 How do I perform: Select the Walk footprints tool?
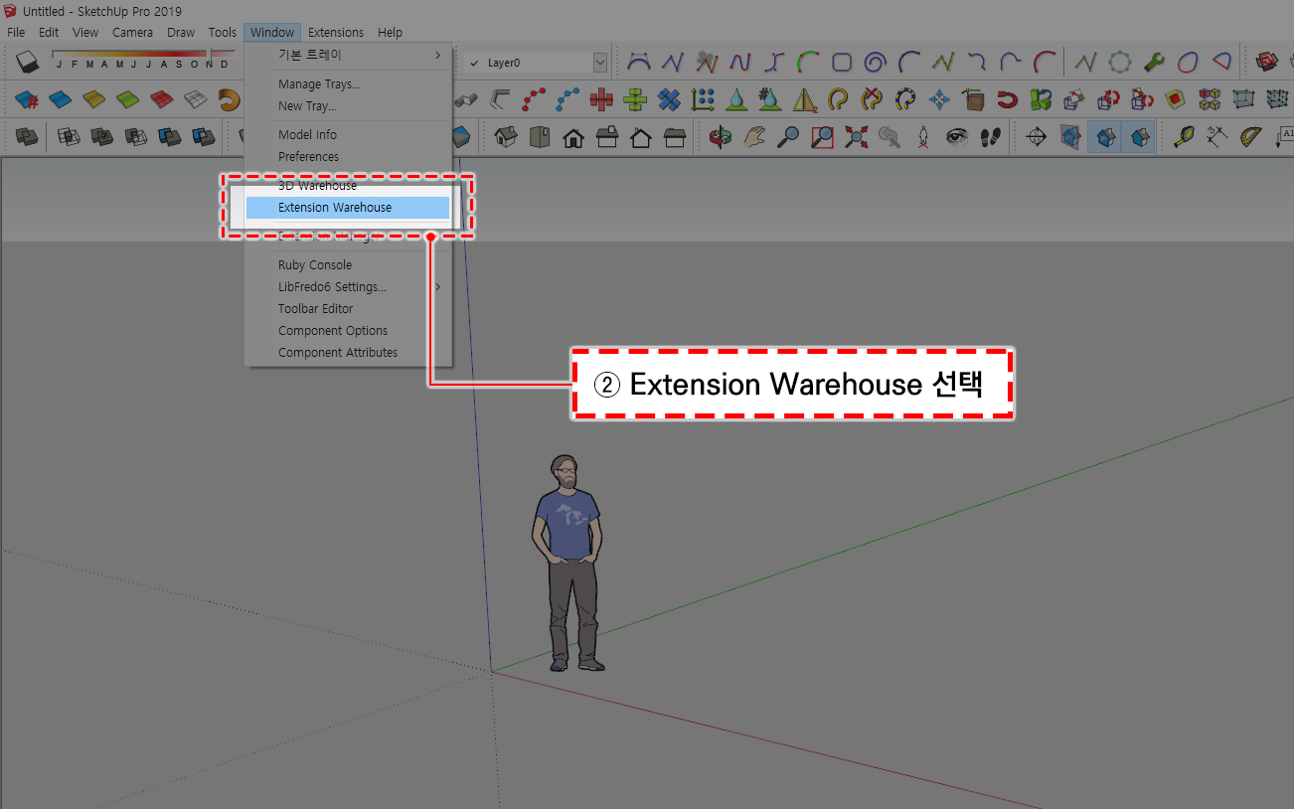tap(991, 137)
